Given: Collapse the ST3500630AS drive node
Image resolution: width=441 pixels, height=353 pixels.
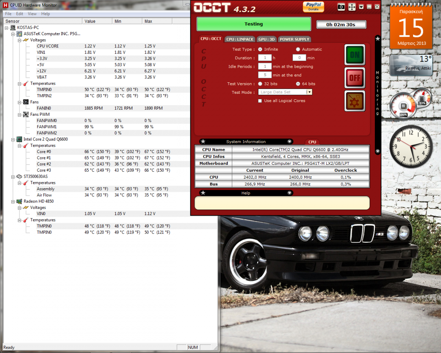Looking at the screenshot, I should (x=13, y=176).
